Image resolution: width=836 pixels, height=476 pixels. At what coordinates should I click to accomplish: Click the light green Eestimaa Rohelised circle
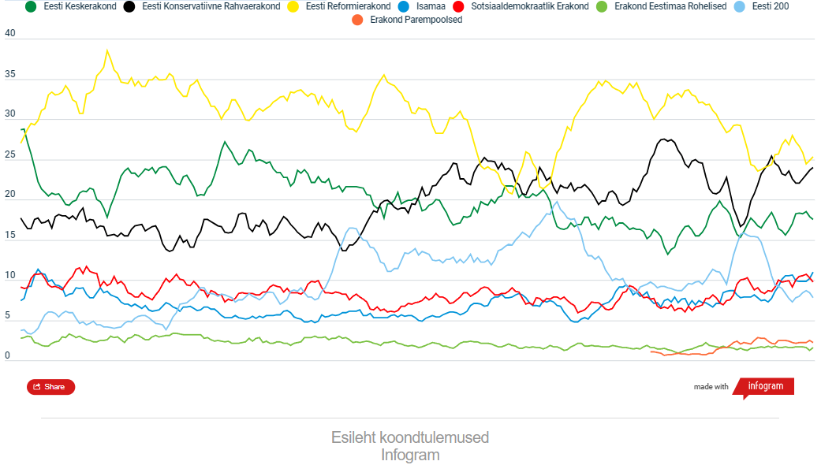tap(602, 7)
